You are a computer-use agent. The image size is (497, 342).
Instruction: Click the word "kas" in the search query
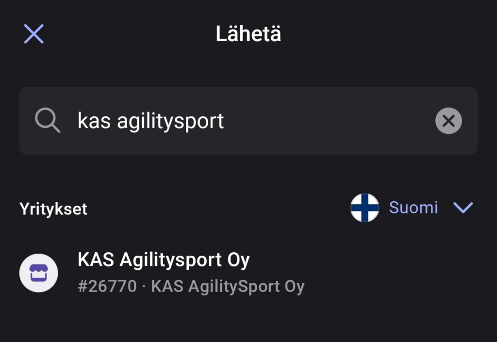tap(94, 121)
